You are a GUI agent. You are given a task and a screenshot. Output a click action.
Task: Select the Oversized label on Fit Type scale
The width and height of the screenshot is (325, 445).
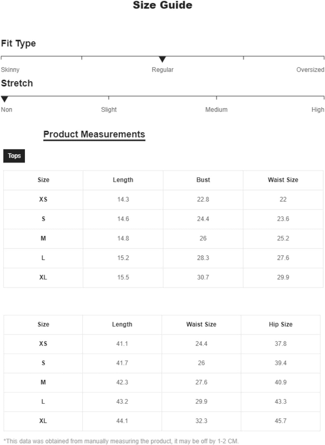[310, 70]
